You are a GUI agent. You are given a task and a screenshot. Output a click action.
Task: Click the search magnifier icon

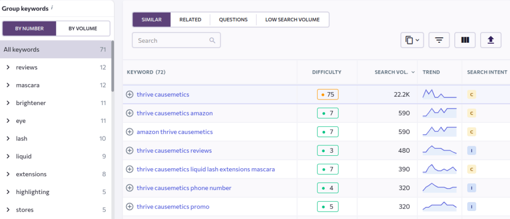(212, 41)
